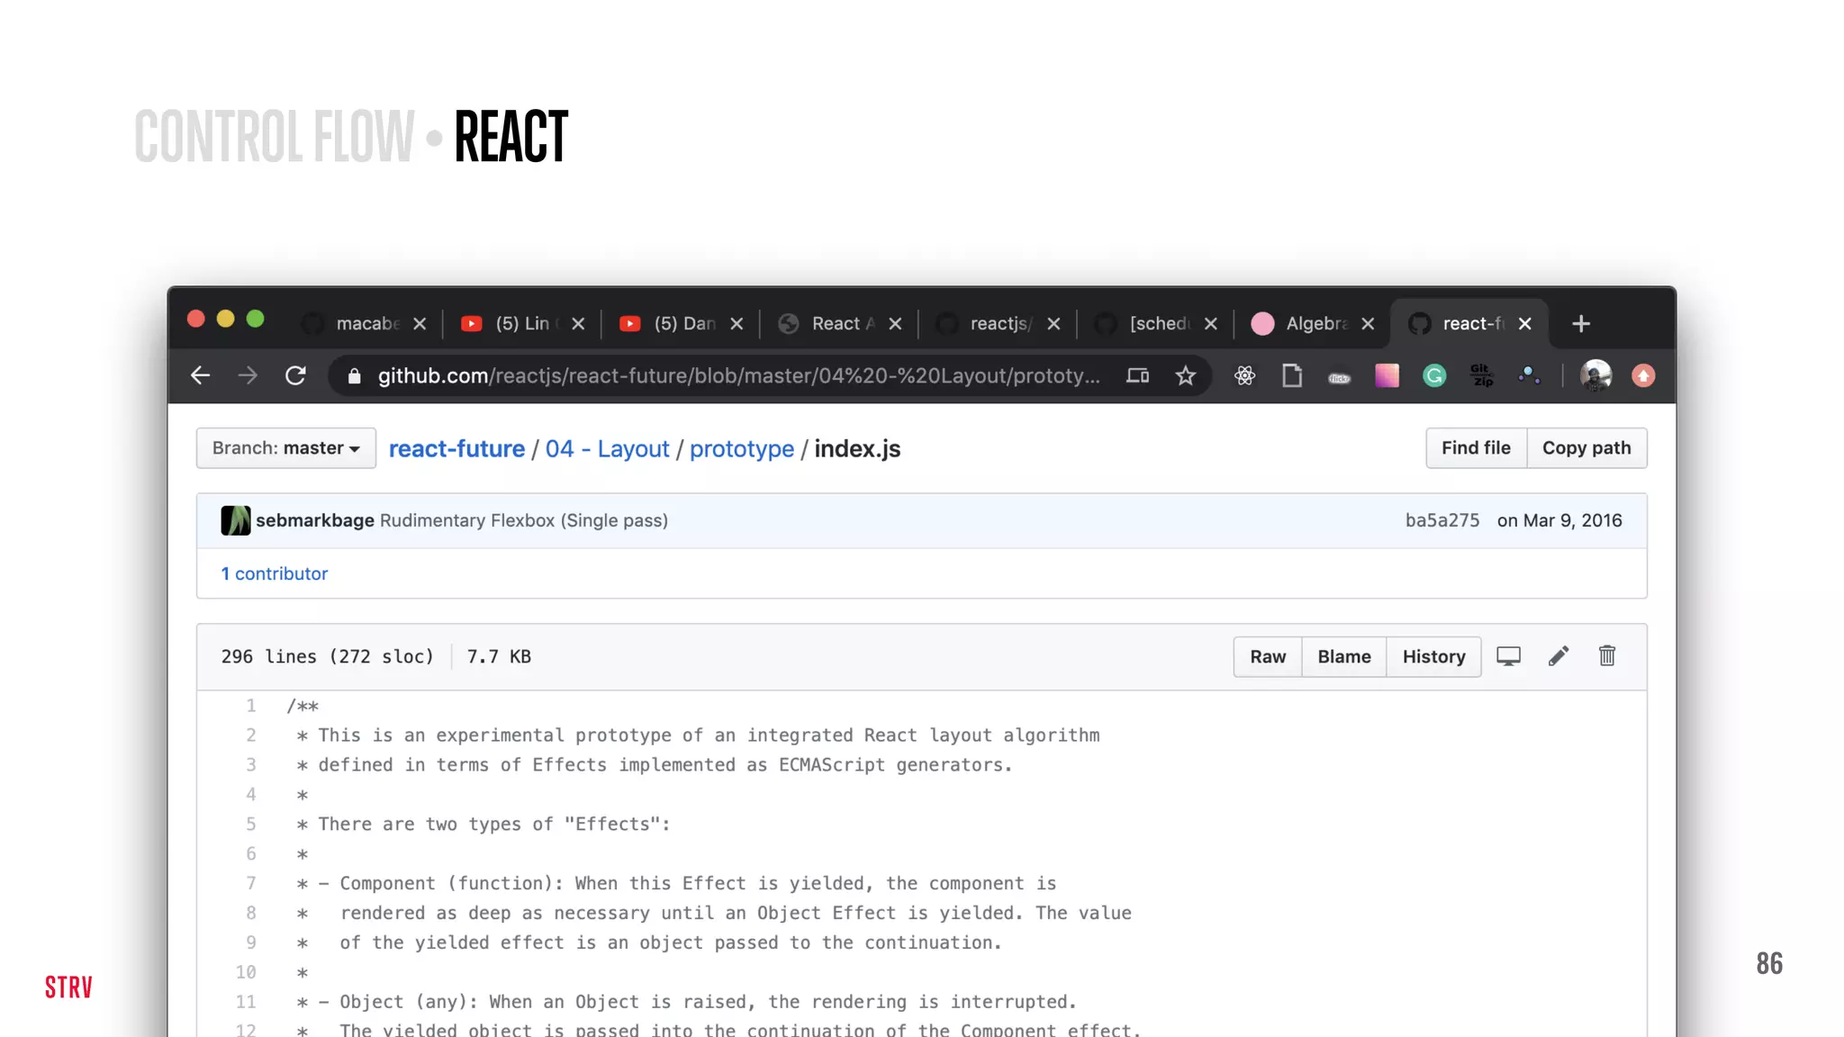
Task: Switch to the reactjs/ tab
Action: pos(998,323)
